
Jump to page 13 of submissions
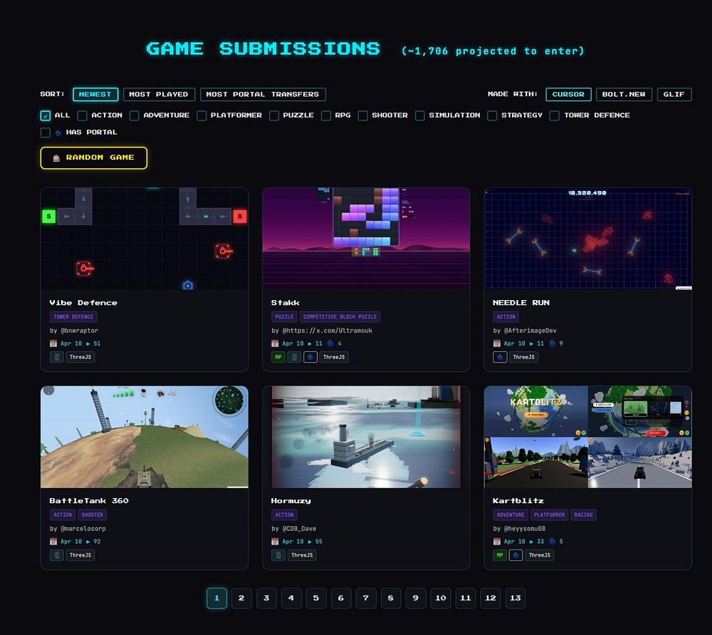coord(515,598)
